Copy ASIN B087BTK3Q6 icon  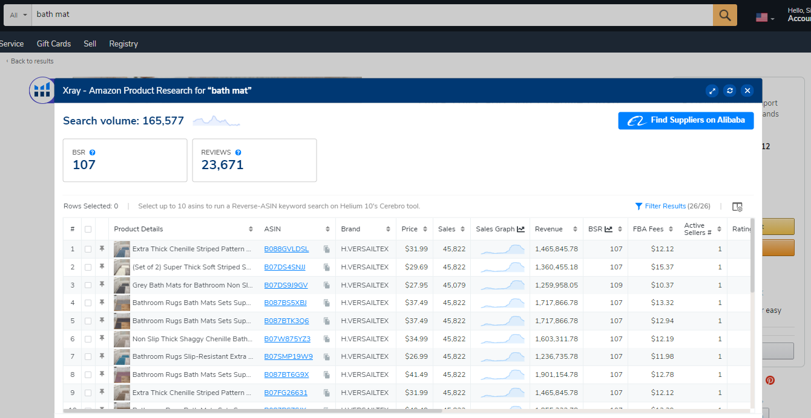pos(327,321)
